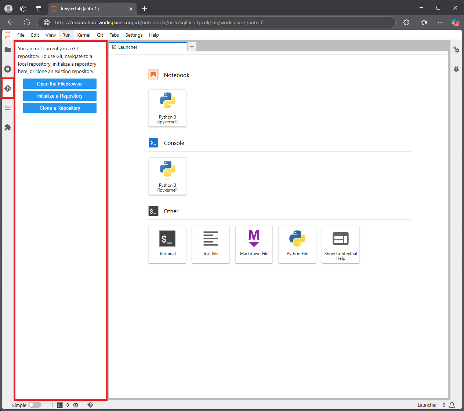Open the Kernel menu
464x411 pixels.
pos(84,35)
